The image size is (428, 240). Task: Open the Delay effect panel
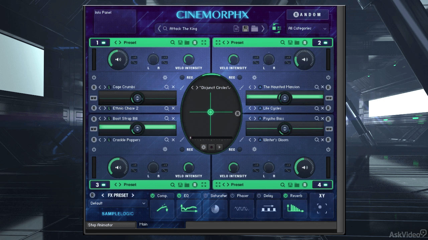[268, 209]
